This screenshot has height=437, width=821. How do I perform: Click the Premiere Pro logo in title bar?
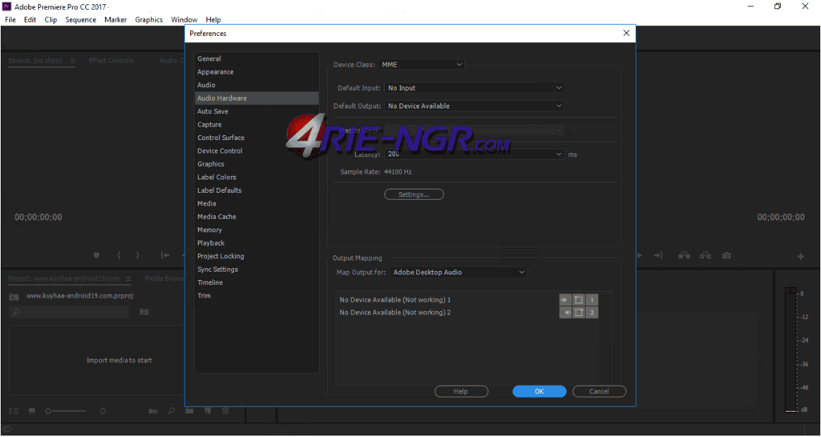(x=7, y=7)
